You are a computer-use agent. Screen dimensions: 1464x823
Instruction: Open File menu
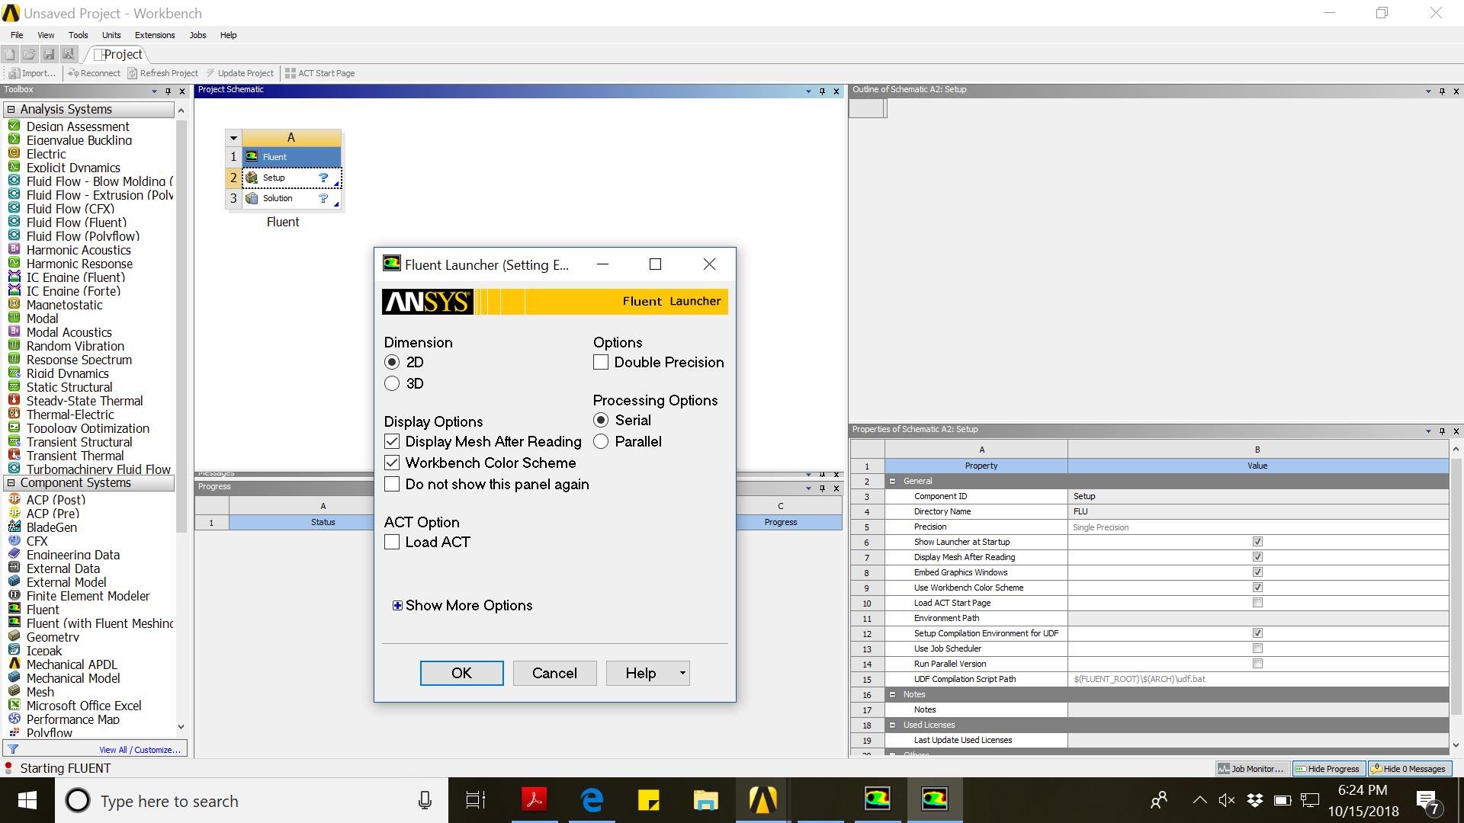(x=17, y=35)
